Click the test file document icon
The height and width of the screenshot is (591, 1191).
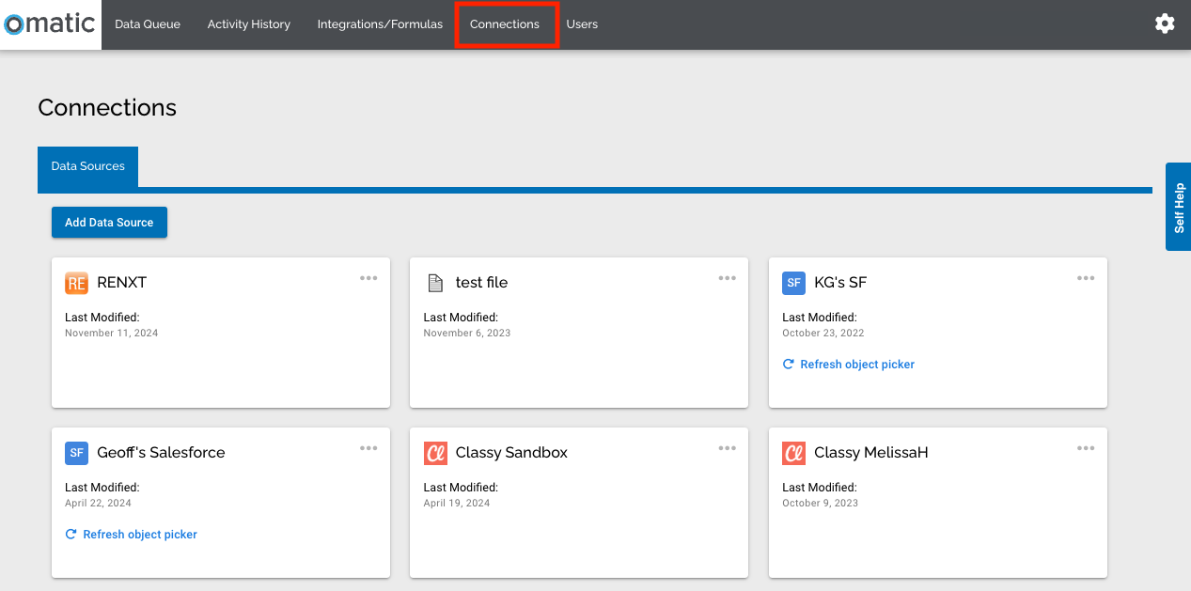[x=434, y=283]
